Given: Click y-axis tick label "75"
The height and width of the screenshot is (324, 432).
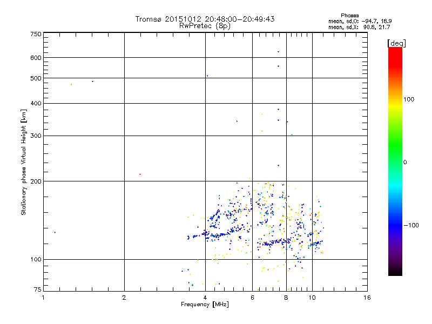Looking at the screenshot, I should coord(38,289).
